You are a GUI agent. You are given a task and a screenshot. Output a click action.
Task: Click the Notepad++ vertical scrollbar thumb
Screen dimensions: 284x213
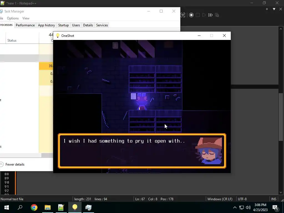tap(281, 117)
